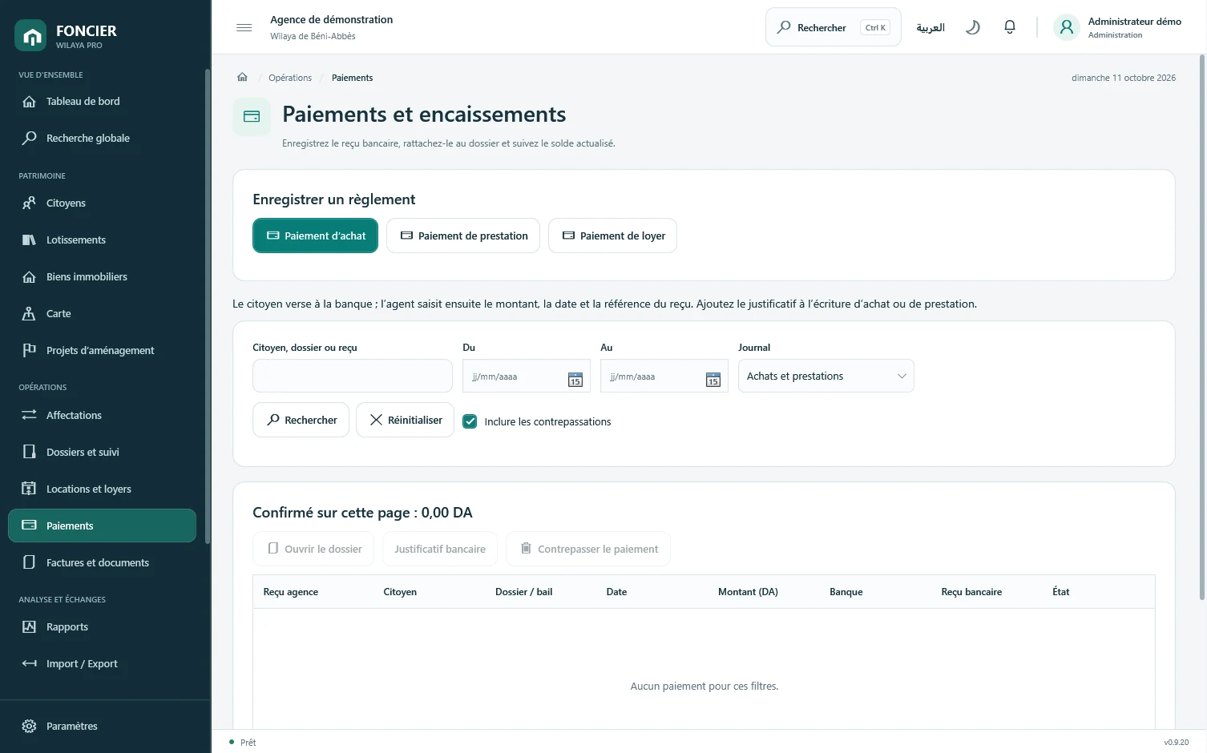Open Tableau de bord in sidebar
1207x753 pixels.
tap(102, 102)
